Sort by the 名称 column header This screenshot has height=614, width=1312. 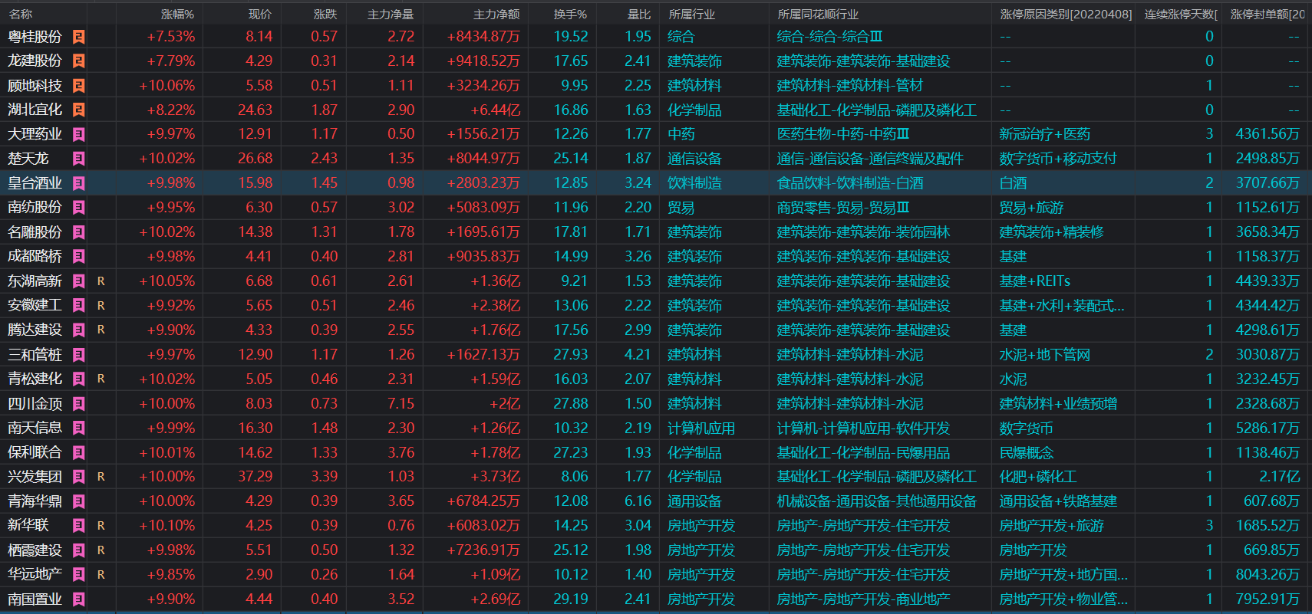21,15
